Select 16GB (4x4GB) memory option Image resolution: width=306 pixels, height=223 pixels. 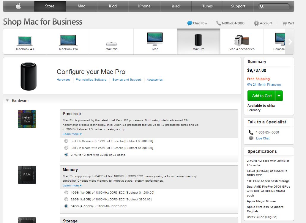tap(66, 193)
